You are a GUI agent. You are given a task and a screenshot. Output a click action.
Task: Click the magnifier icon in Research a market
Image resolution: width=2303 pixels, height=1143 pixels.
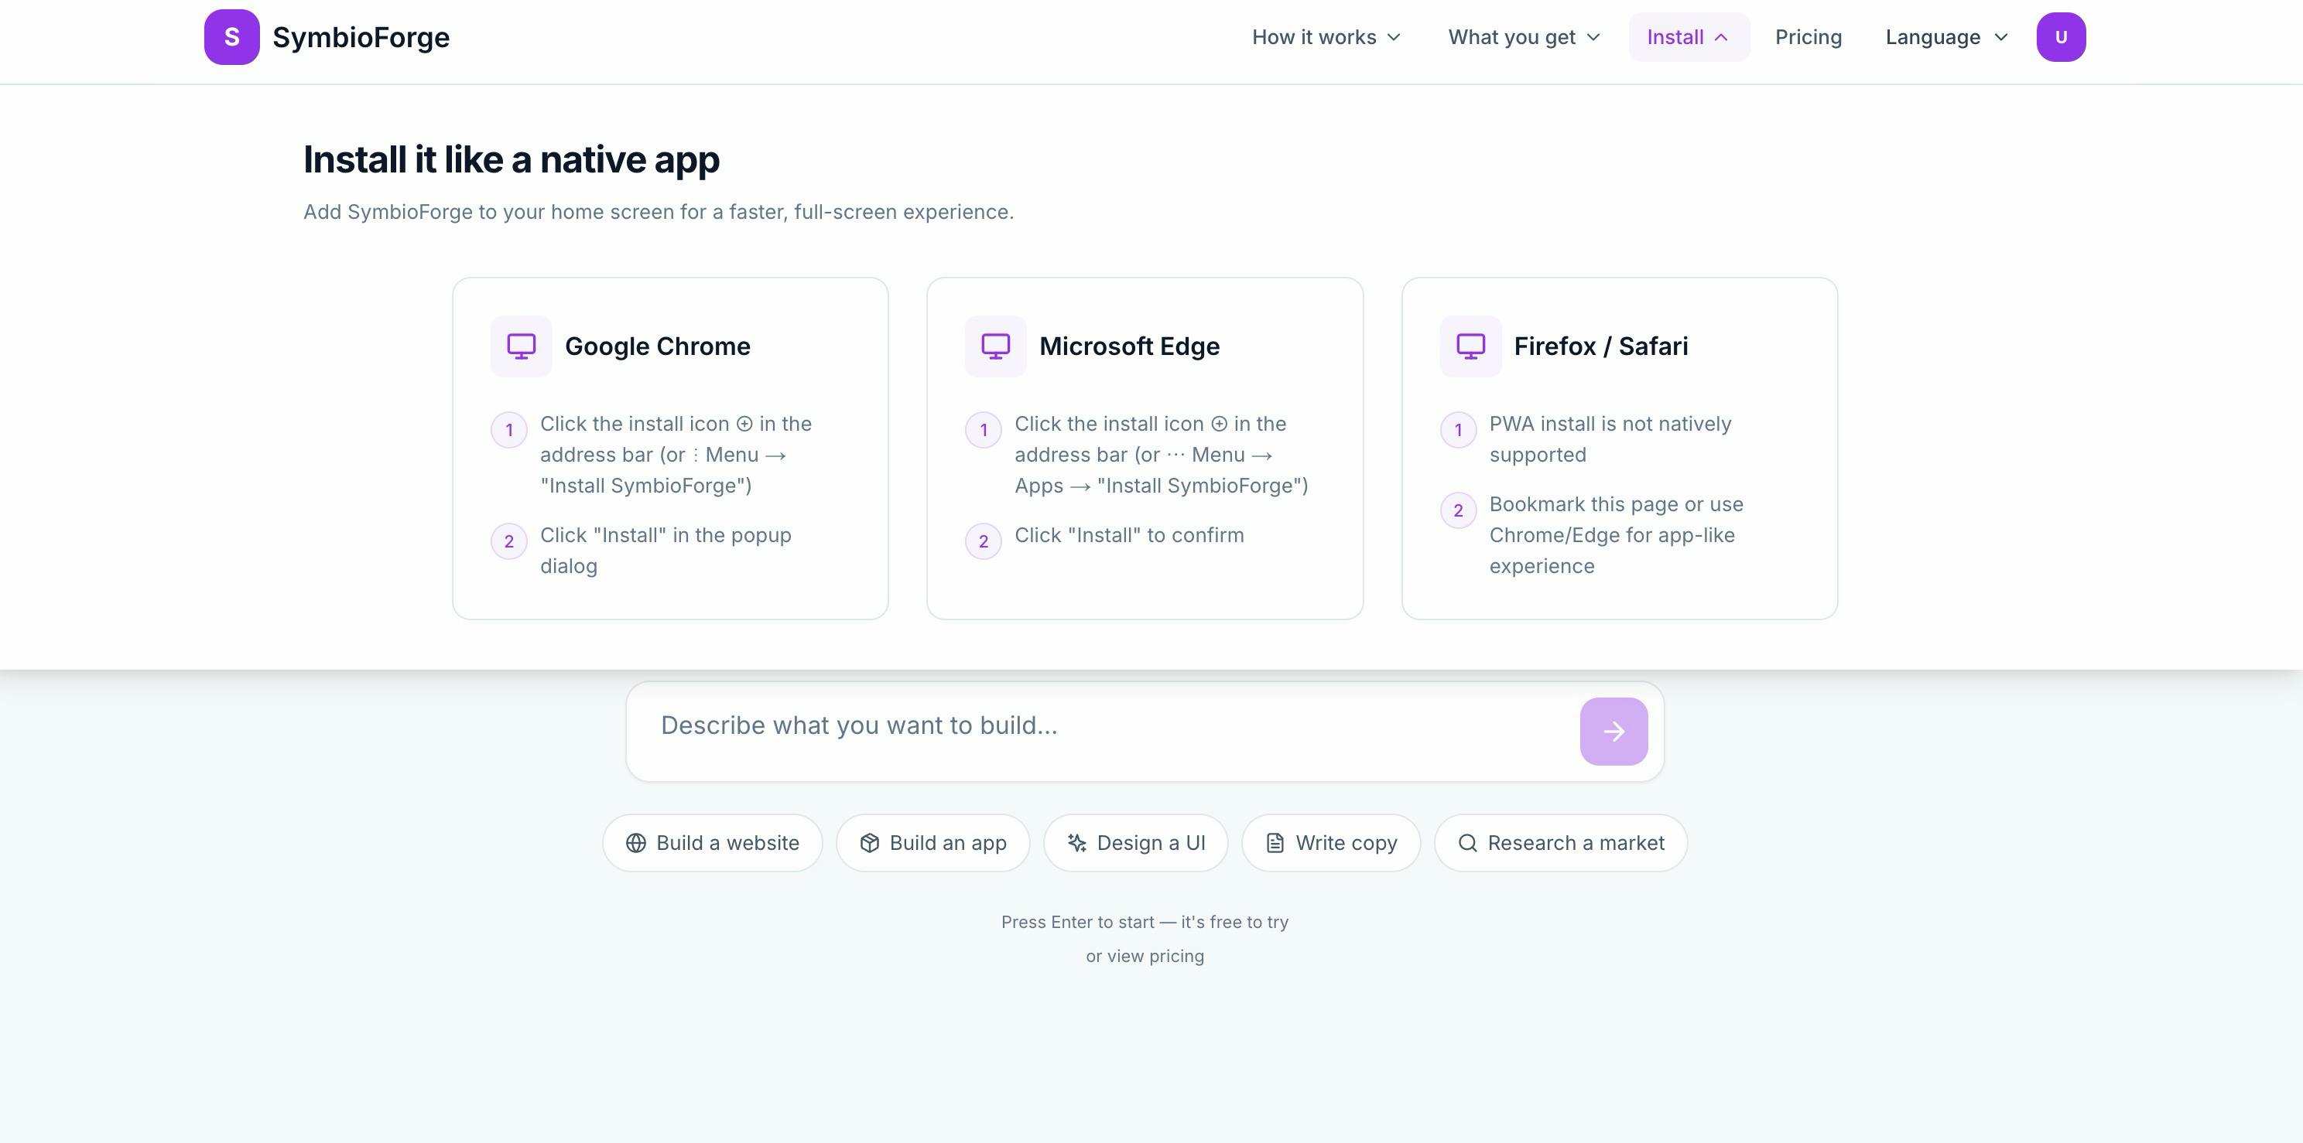[x=1467, y=843]
